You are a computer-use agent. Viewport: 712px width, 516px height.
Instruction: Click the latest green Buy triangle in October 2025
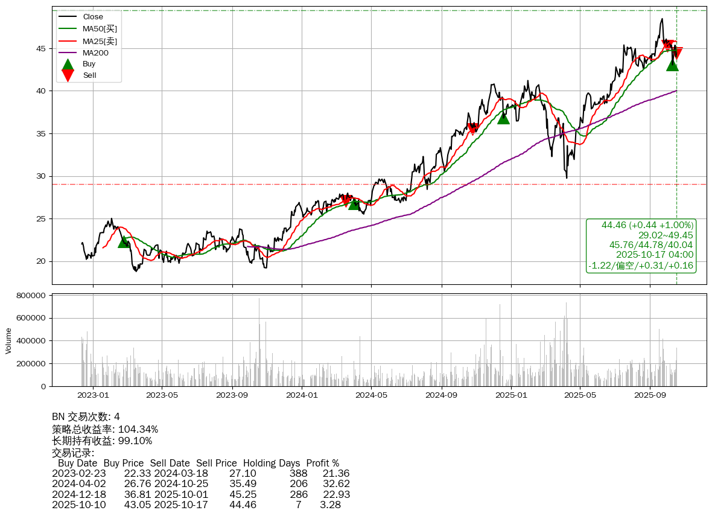tap(672, 65)
